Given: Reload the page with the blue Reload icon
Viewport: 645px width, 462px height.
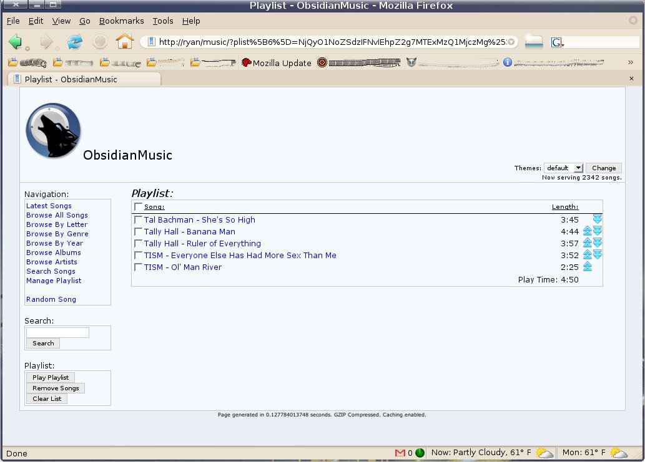Looking at the screenshot, I should pos(74,42).
